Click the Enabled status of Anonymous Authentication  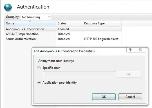pyautogui.click(x=63, y=29)
